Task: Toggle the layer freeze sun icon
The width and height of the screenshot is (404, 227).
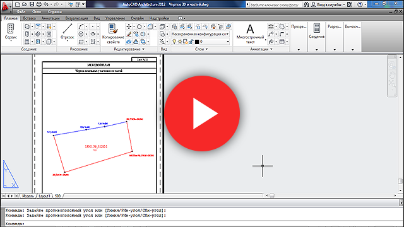Action: [179, 42]
